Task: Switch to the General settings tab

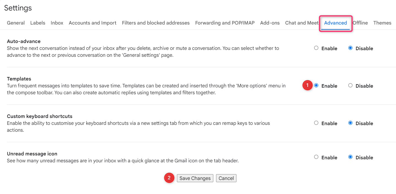Action: (x=16, y=23)
